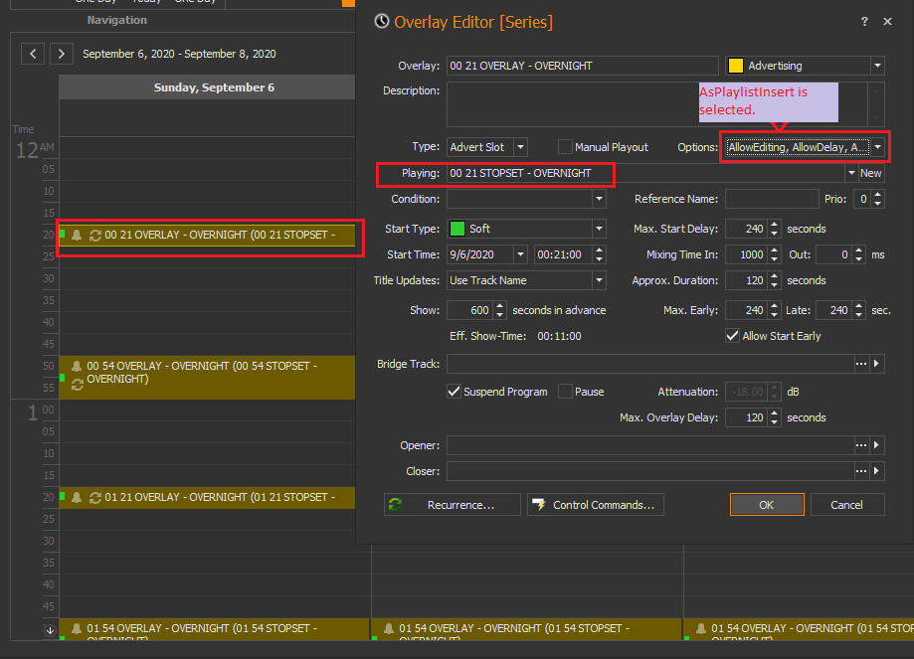Click bell icon on 00 21 OVERLAY event

(x=77, y=235)
